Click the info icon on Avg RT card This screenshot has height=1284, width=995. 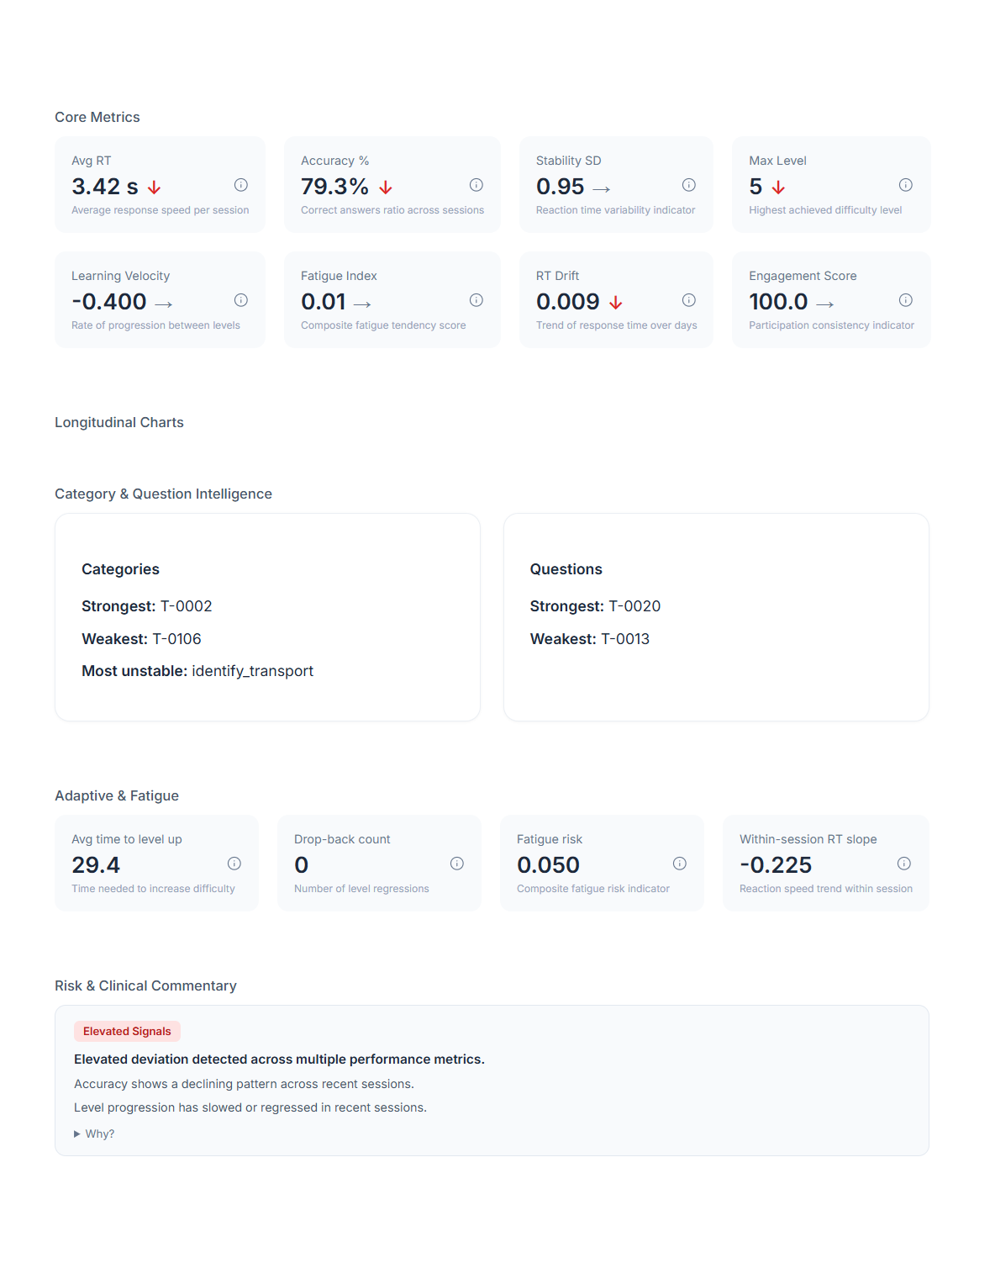pyautogui.click(x=240, y=185)
